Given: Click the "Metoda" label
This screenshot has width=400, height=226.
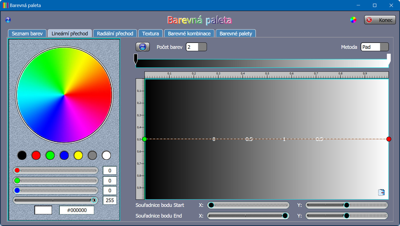Looking at the screenshot, I should [x=349, y=47].
